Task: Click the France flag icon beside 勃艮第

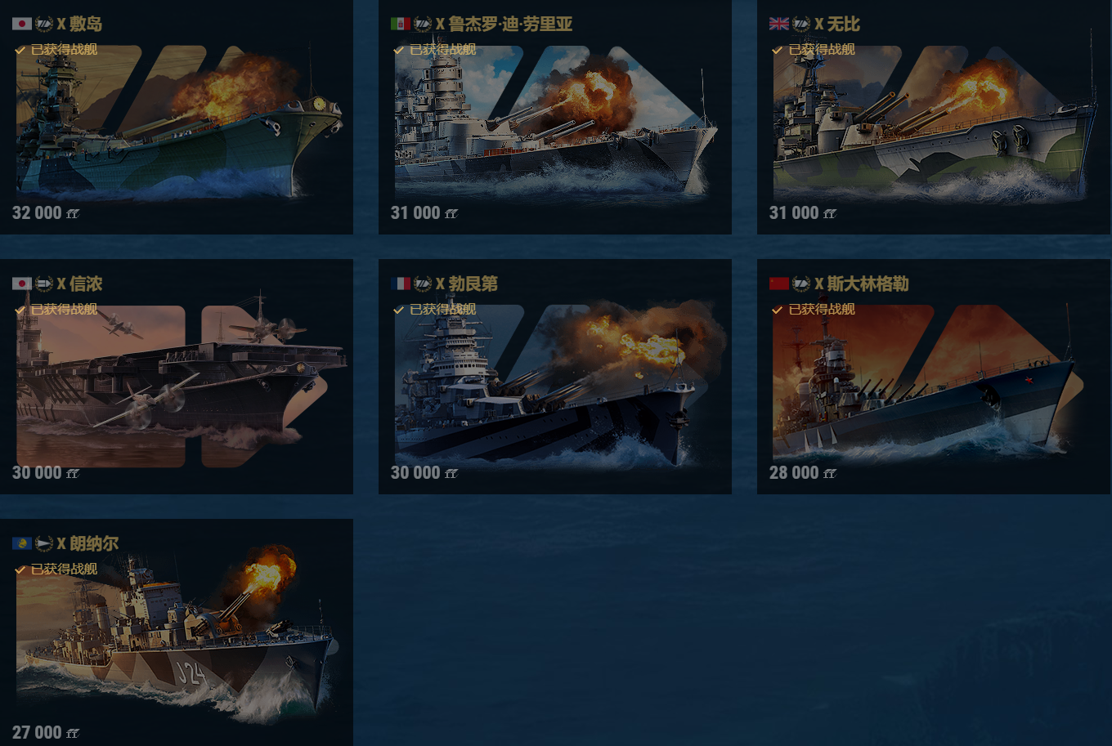Action: (401, 284)
